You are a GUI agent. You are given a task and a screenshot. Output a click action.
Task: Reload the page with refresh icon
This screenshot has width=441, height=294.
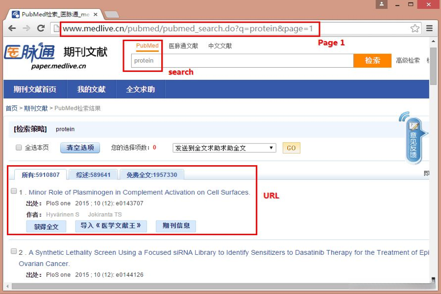point(41,28)
